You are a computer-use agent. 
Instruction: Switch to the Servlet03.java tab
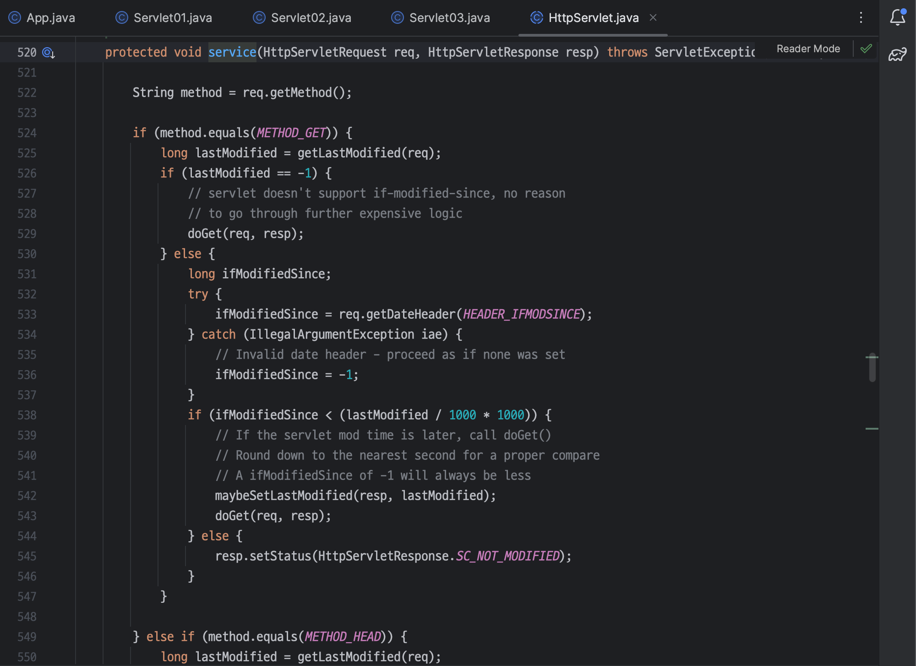point(449,17)
